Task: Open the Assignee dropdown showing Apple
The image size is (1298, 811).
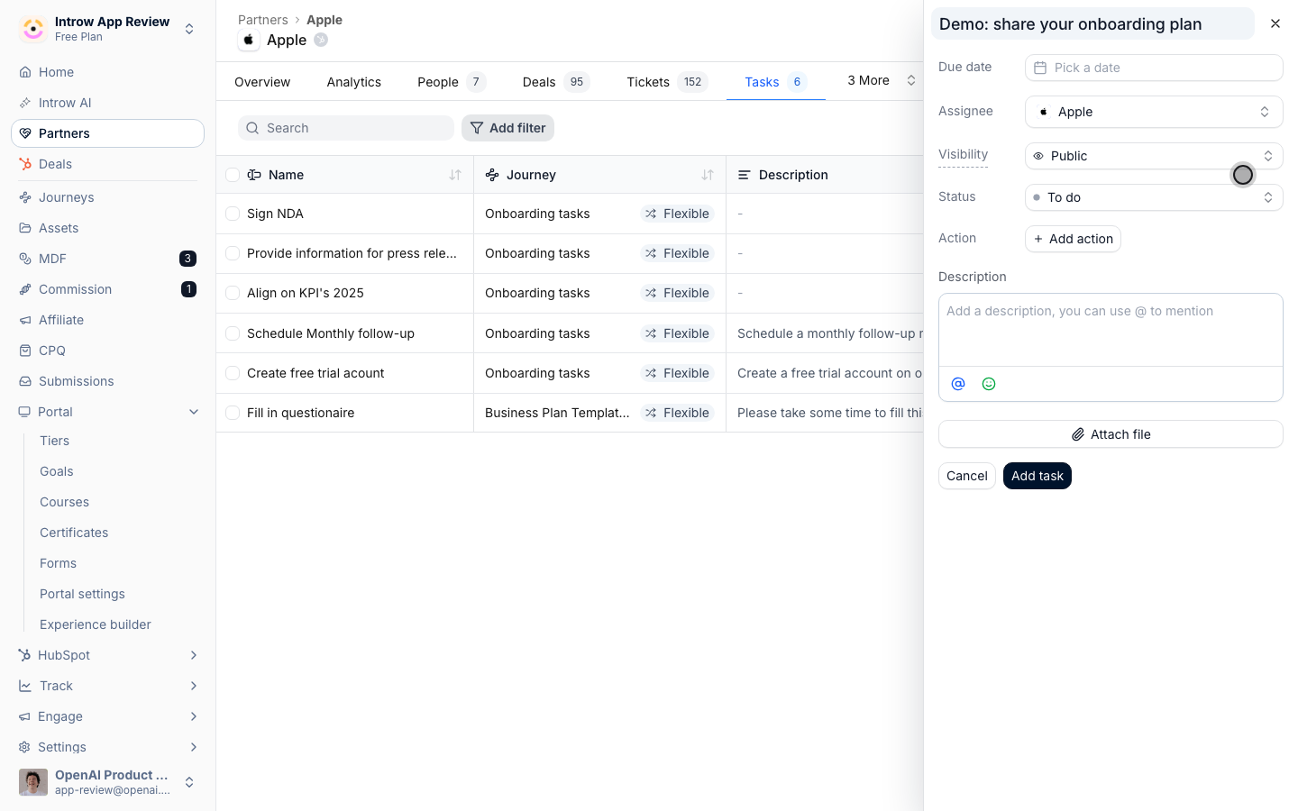Action: click(1154, 112)
